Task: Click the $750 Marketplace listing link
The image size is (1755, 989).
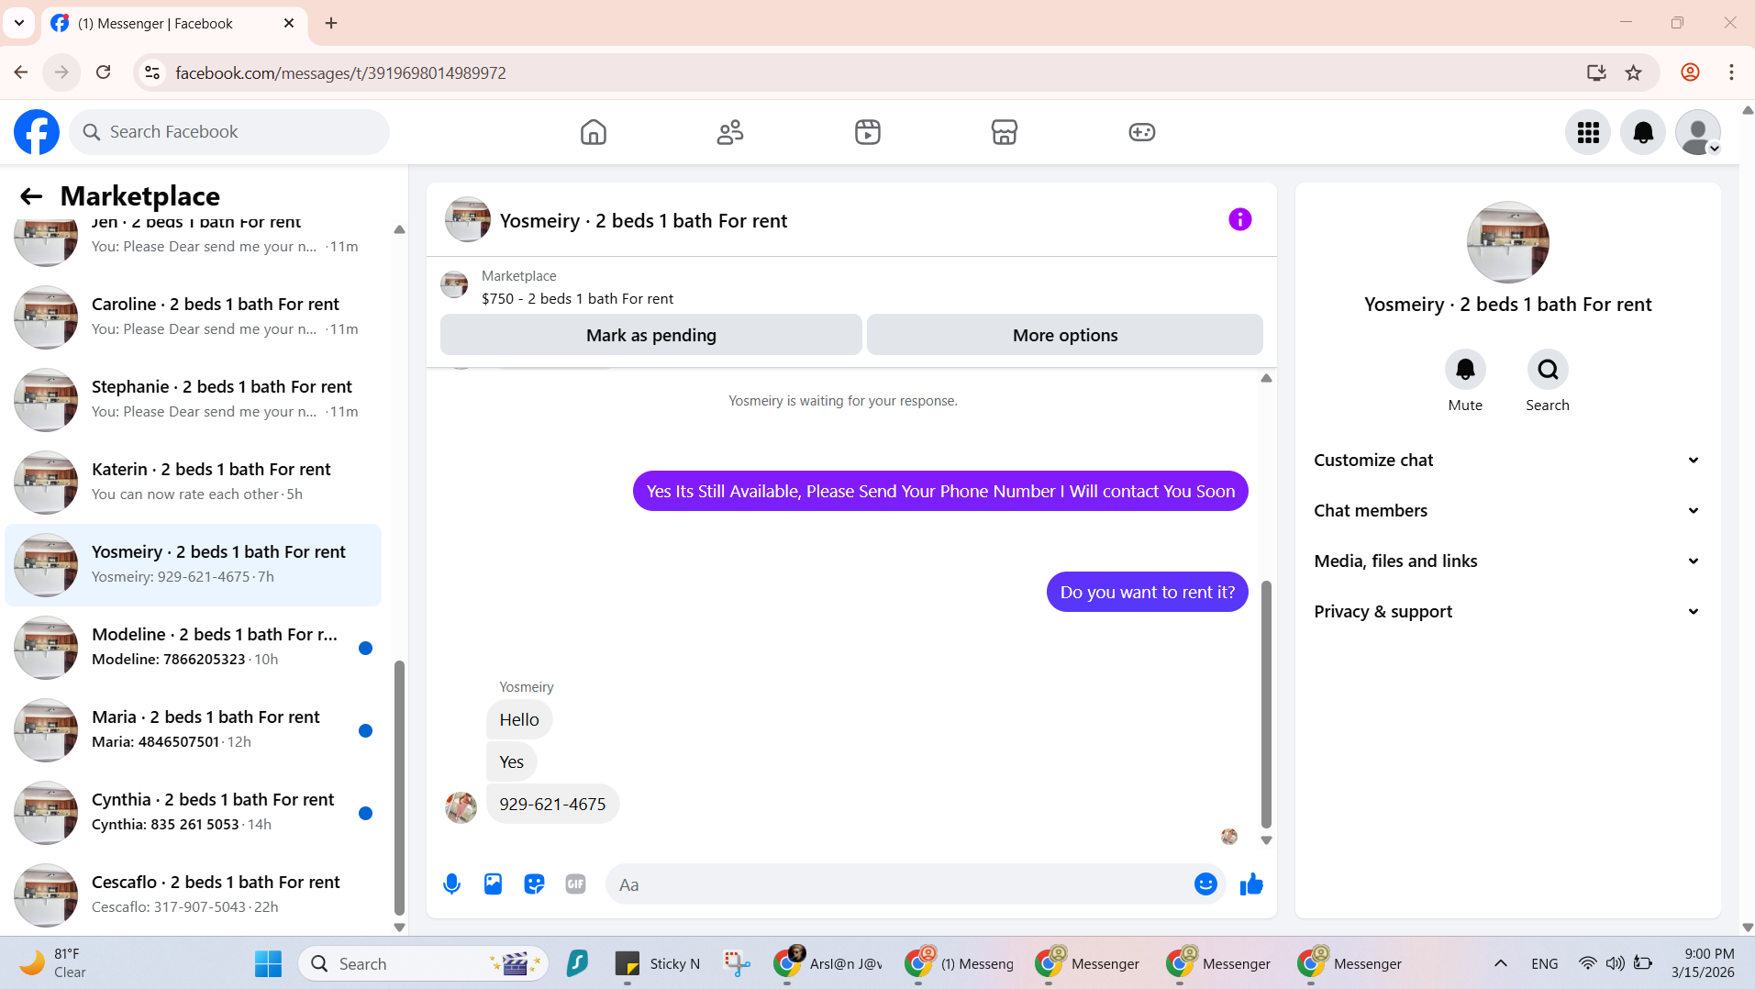Action: pyautogui.click(x=577, y=299)
